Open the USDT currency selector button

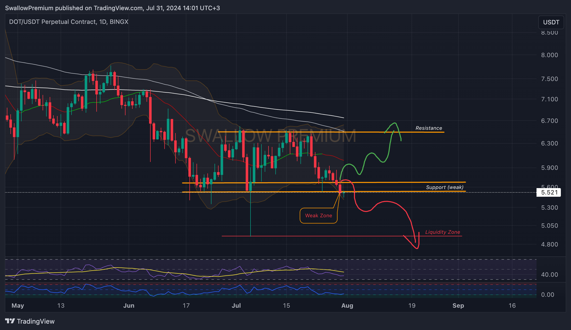[551, 22]
